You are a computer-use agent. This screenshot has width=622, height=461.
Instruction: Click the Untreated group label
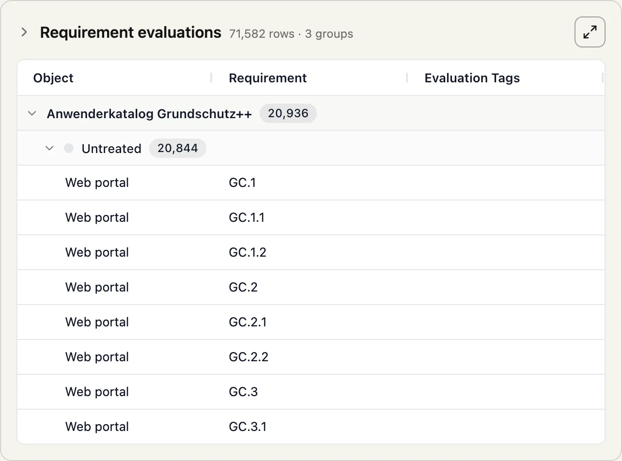[x=111, y=148]
